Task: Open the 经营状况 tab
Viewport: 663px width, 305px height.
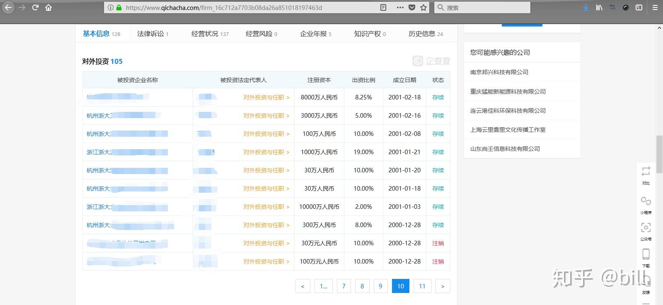Action: pyautogui.click(x=210, y=34)
